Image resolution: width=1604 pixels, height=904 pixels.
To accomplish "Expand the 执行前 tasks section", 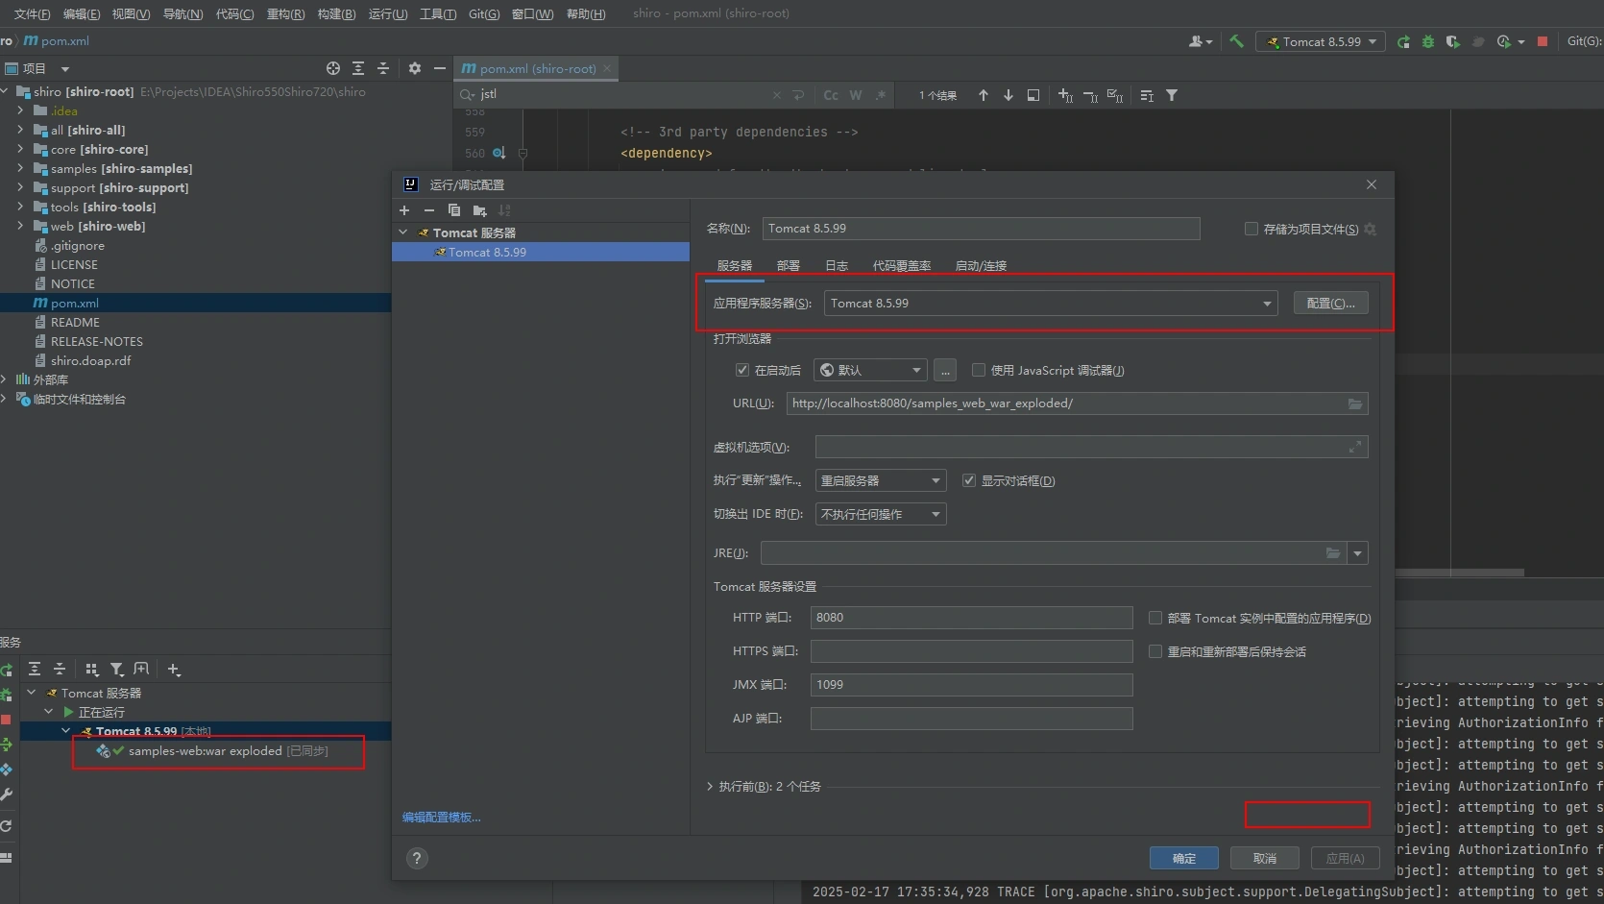I will pos(711,787).
